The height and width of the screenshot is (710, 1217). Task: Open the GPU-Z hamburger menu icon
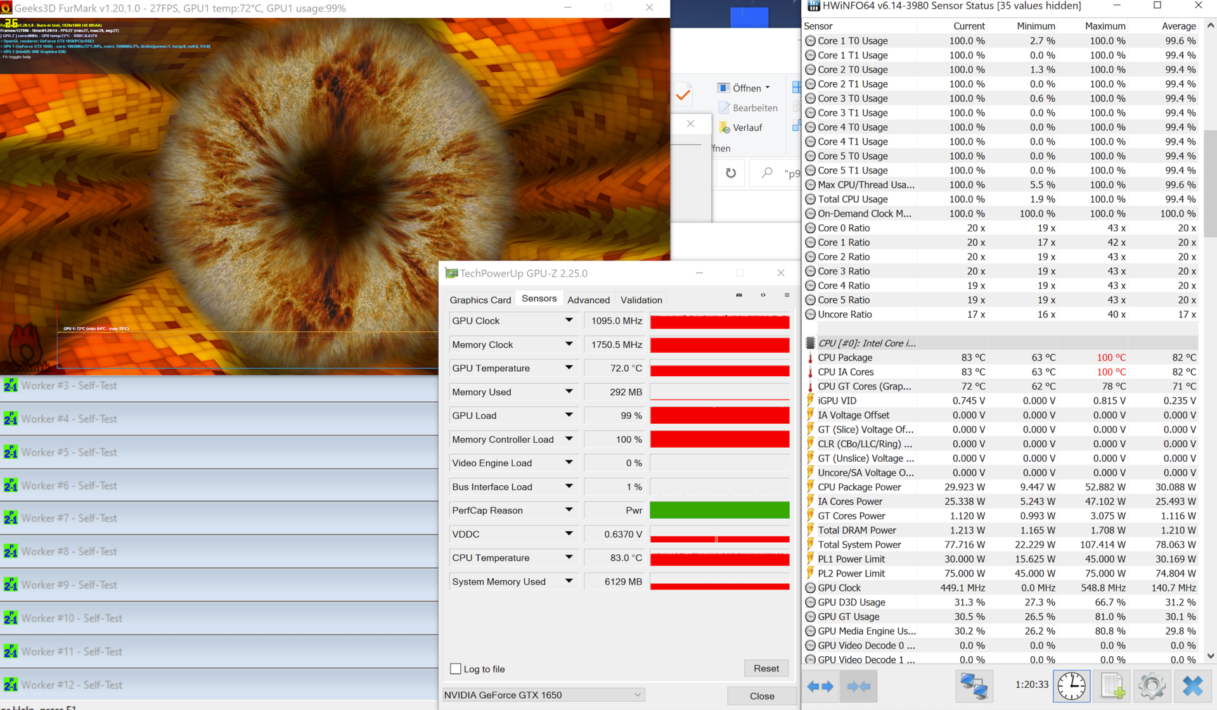click(x=787, y=295)
